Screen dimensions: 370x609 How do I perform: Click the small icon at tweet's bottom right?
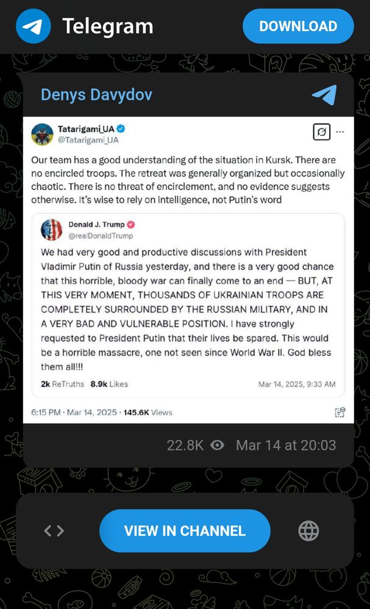340,412
